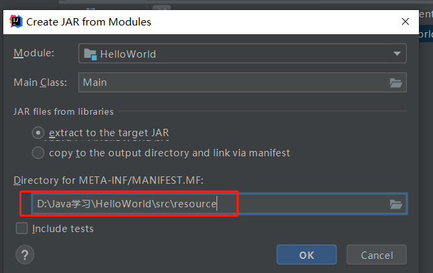Open the Module combo box showing HelloWorld
Screen dimensions: 433x273
(242, 54)
